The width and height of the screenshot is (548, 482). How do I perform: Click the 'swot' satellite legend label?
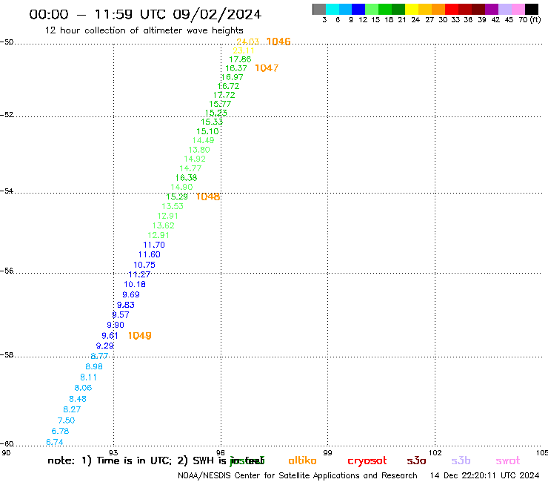tap(508, 460)
